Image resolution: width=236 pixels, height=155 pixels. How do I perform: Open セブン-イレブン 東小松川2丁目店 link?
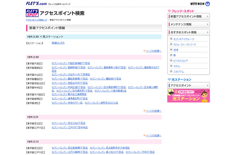pyautogui.click(x=107, y=152)
